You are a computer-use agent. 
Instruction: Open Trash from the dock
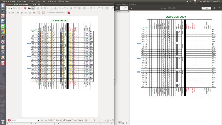(3, 122)
